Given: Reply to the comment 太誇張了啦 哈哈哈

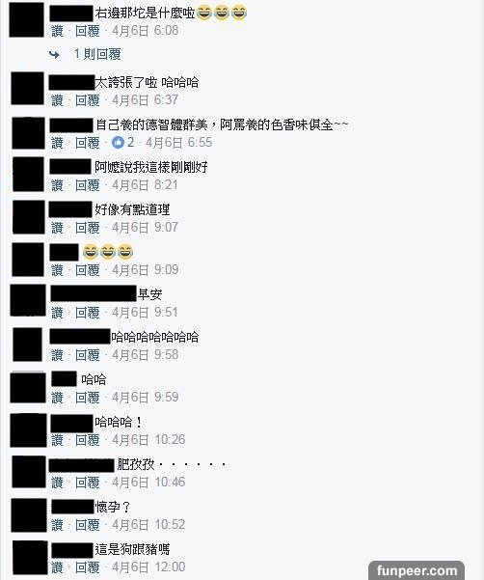Looking at the screenshot, I should (x=88, y=100).
